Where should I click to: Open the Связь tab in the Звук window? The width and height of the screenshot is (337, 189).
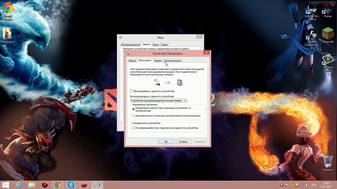point(164,45)
